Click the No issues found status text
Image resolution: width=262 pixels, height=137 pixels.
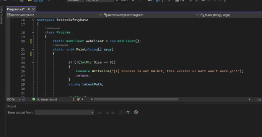pyautogui.click(x=47, y=99)
